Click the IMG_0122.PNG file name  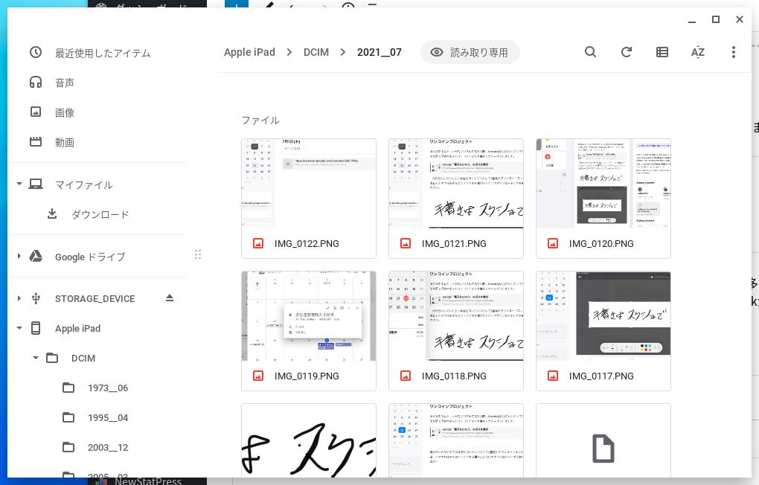click(x=307, y=243)
